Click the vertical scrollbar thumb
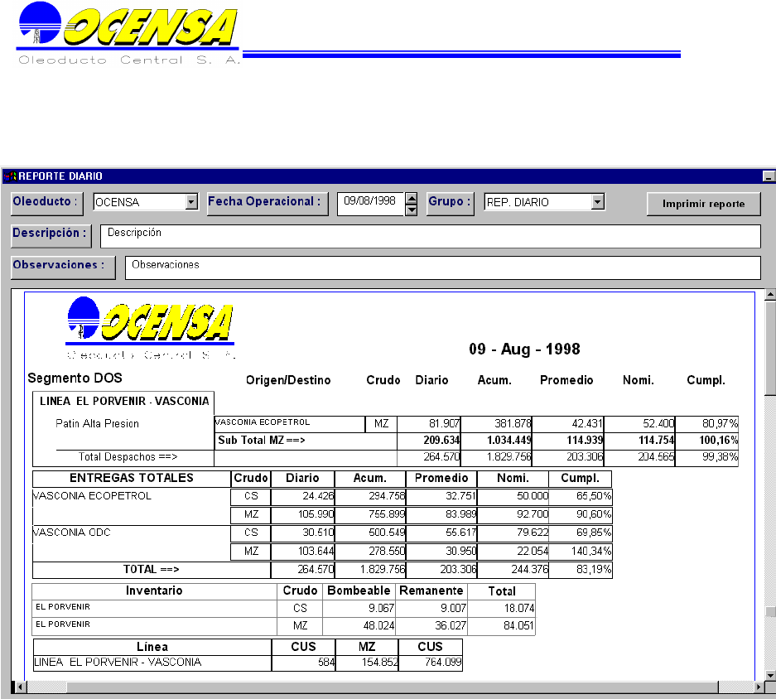The image size is (776, 699). (770, 348)
